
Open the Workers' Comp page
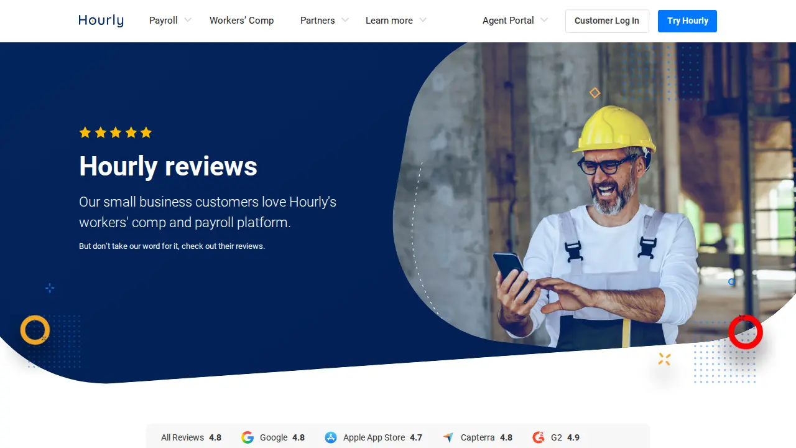click(x=241, y=21)
